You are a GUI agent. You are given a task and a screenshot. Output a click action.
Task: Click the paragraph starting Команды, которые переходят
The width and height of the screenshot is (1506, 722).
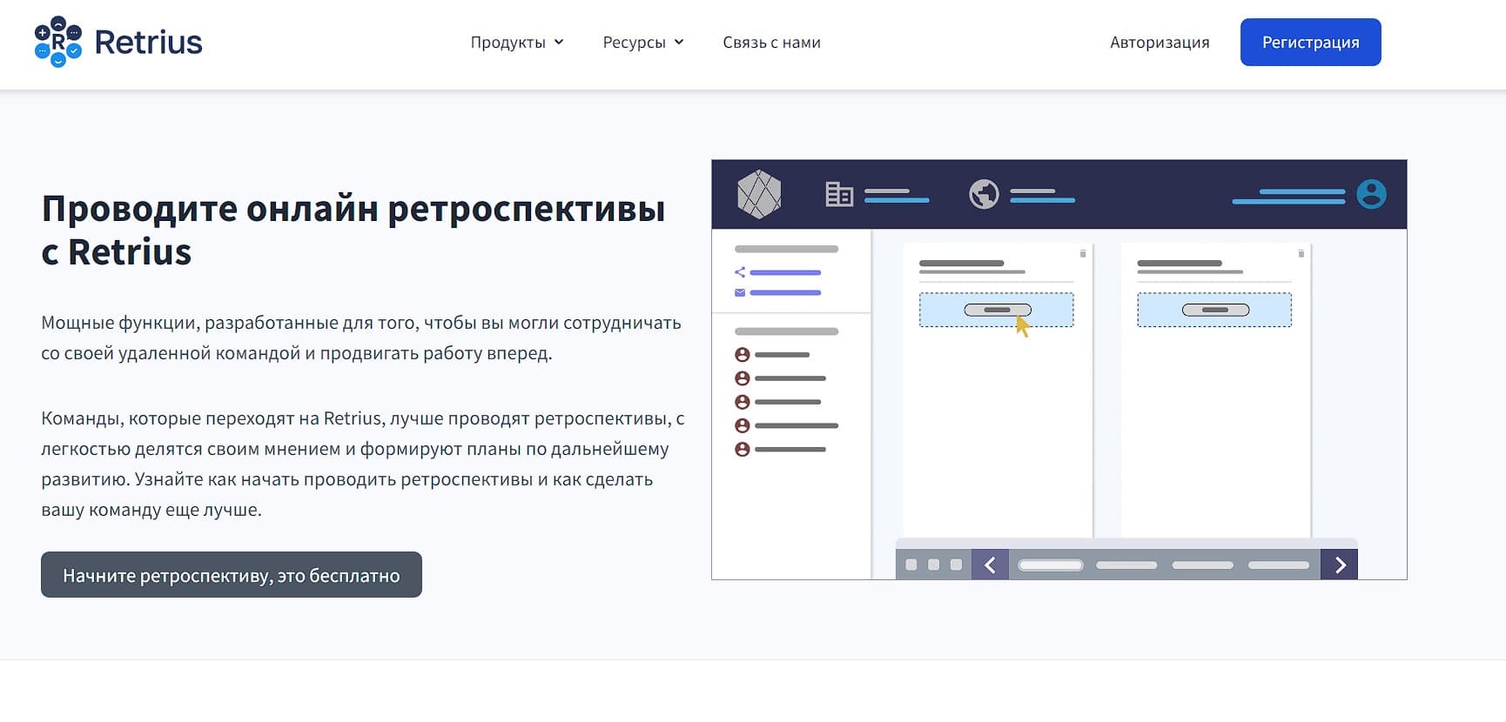[x=363, y=464]
